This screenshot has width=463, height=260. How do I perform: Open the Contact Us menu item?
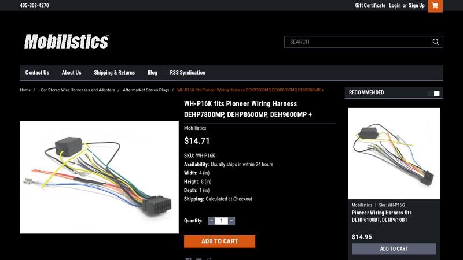click(x=37, y=73)
